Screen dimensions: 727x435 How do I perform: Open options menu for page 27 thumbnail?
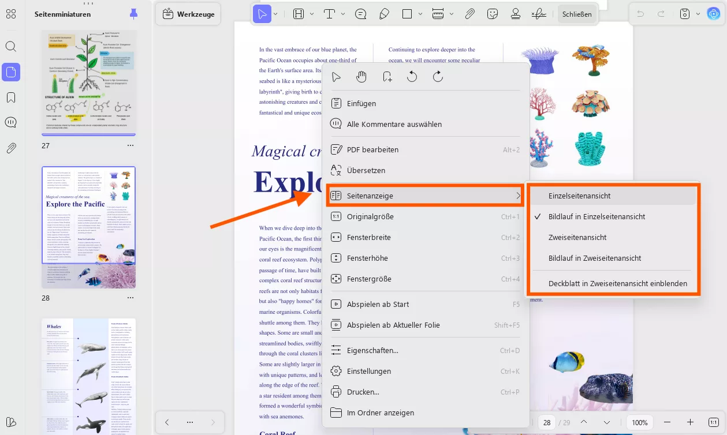click(131, 145)
